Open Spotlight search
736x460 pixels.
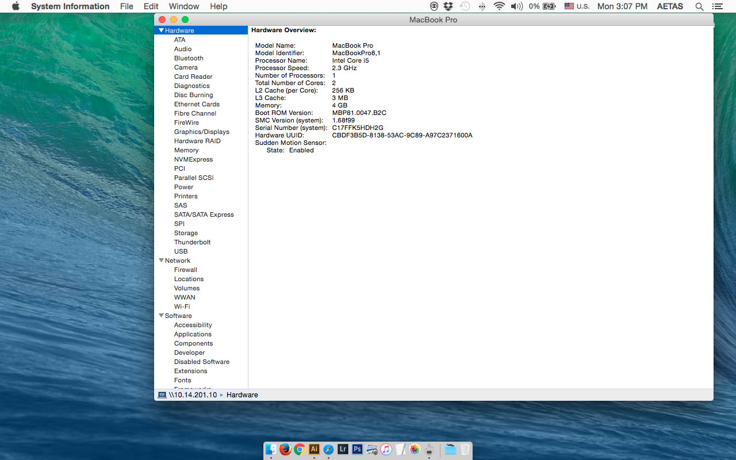point(699,6)
